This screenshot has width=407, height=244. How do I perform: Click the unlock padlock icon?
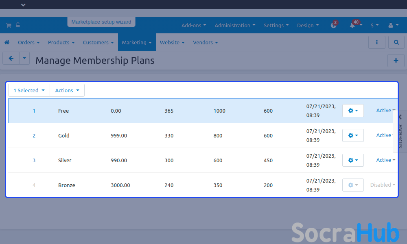tap(18, 25)
